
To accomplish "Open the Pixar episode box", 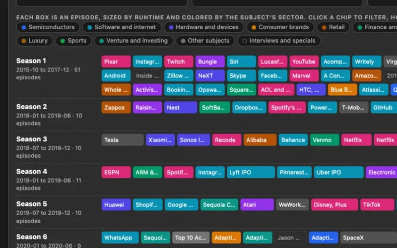I will click(x=116, y=62).
